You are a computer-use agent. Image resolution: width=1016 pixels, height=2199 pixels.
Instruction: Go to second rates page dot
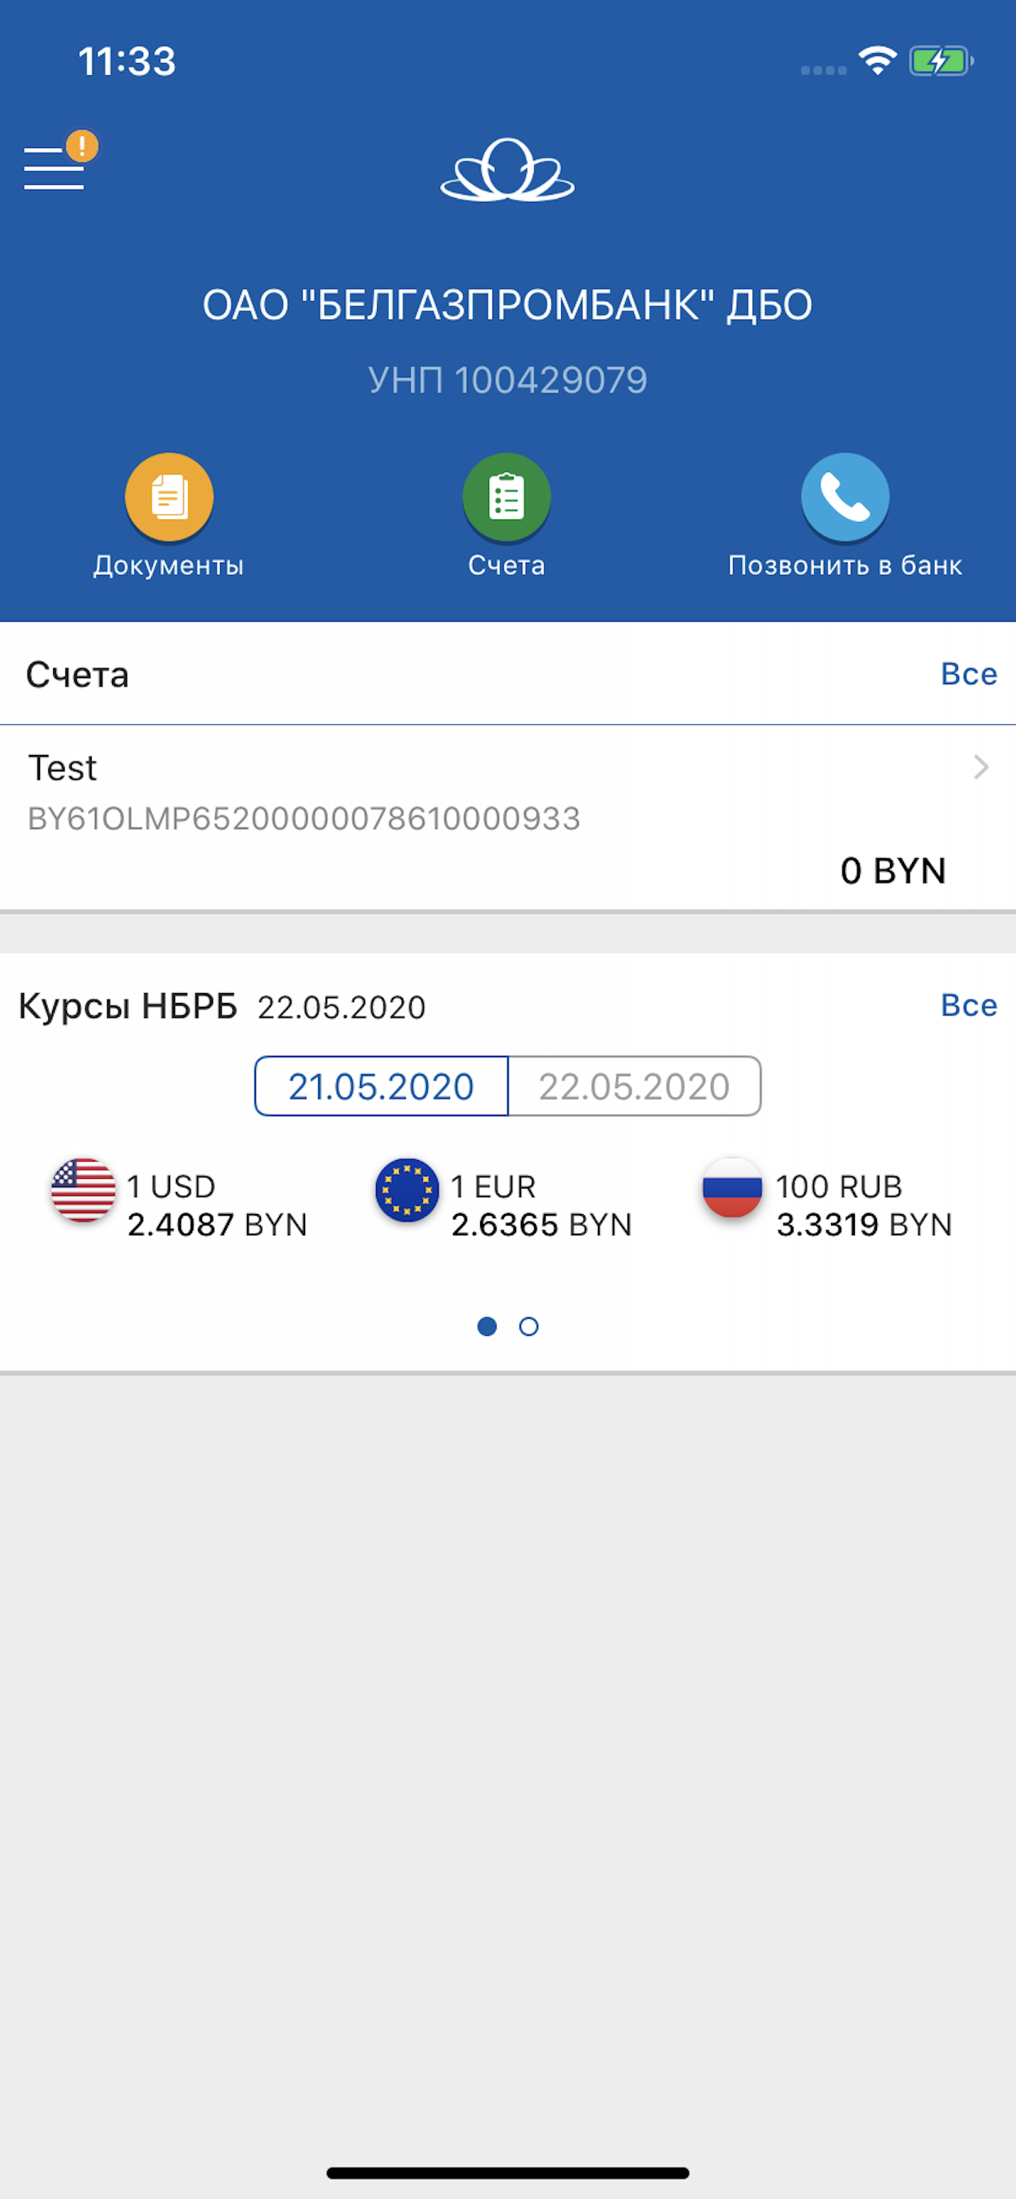(x=528, y=1327)
